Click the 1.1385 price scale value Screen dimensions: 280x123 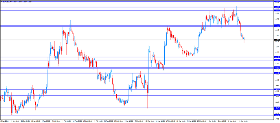276,19
